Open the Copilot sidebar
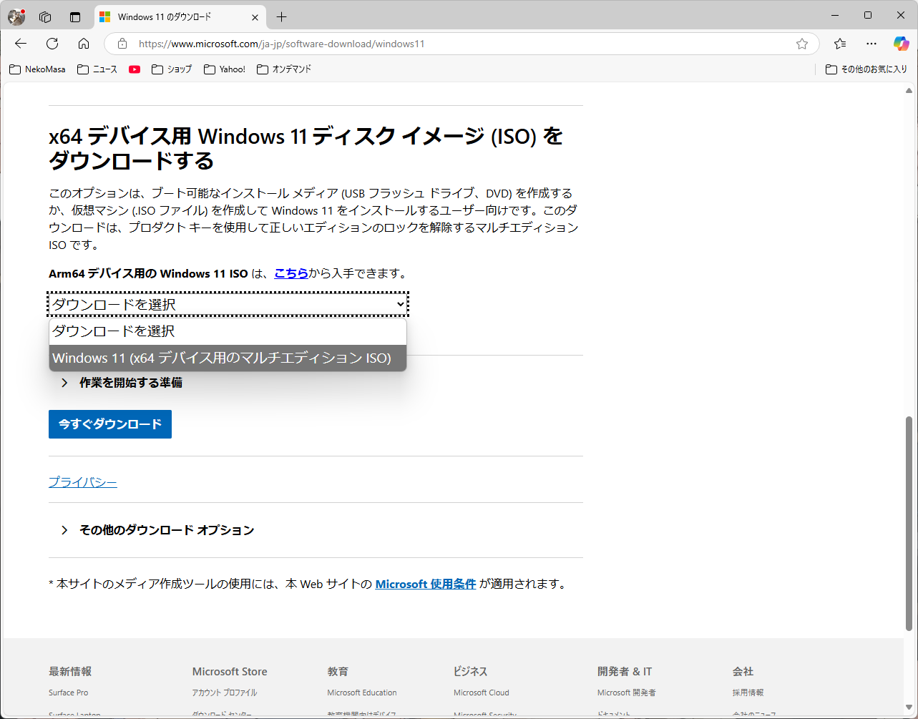 pyautogui.click(x=901, y=43)
